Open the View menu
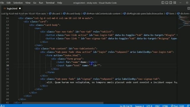The height and width of the screenshot is (107, 190). pos(28,3)
